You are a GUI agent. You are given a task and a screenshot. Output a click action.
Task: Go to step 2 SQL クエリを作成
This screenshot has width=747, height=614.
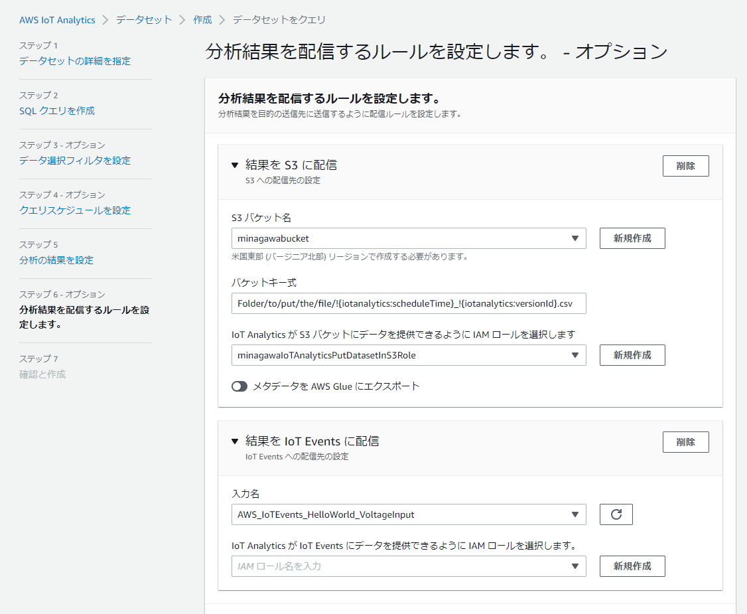click(x=56, y=111)
